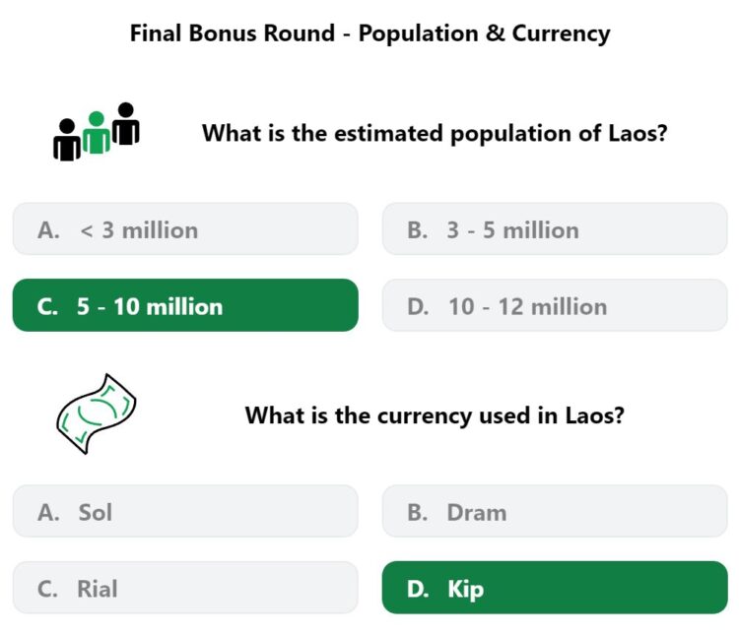
Task: Click the green person figure in the population icon
Action: tap(96, 133)
